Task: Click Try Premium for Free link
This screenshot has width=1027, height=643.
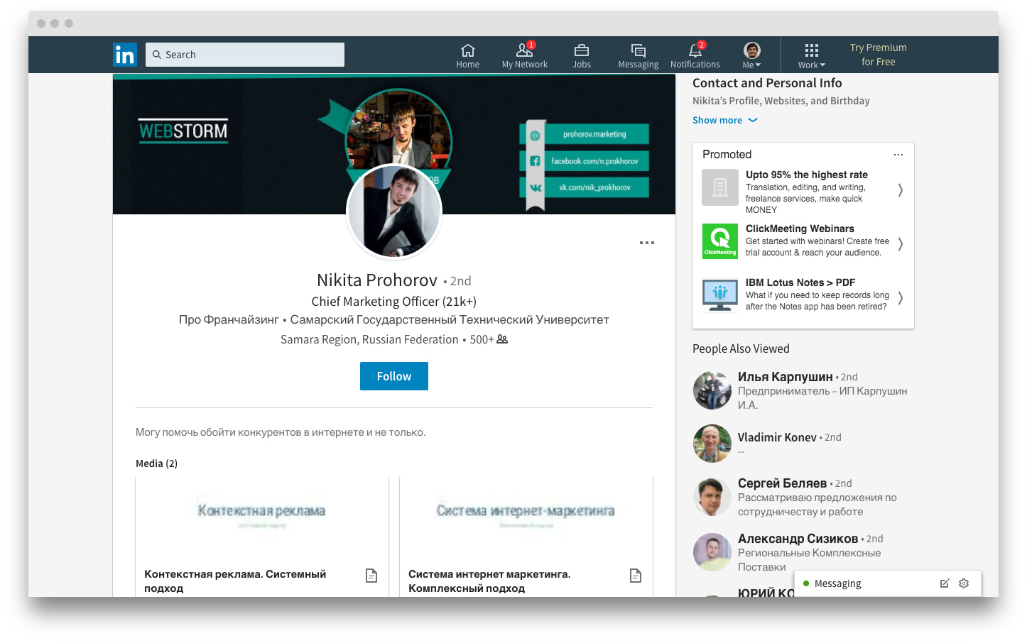Action: pyautogui.click(x=879, y=55)
